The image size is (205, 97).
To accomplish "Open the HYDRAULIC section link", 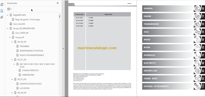I will [168, 55].
